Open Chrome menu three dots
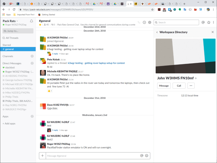The width and height of the screenshot is (217, 163). coord(213,9)
